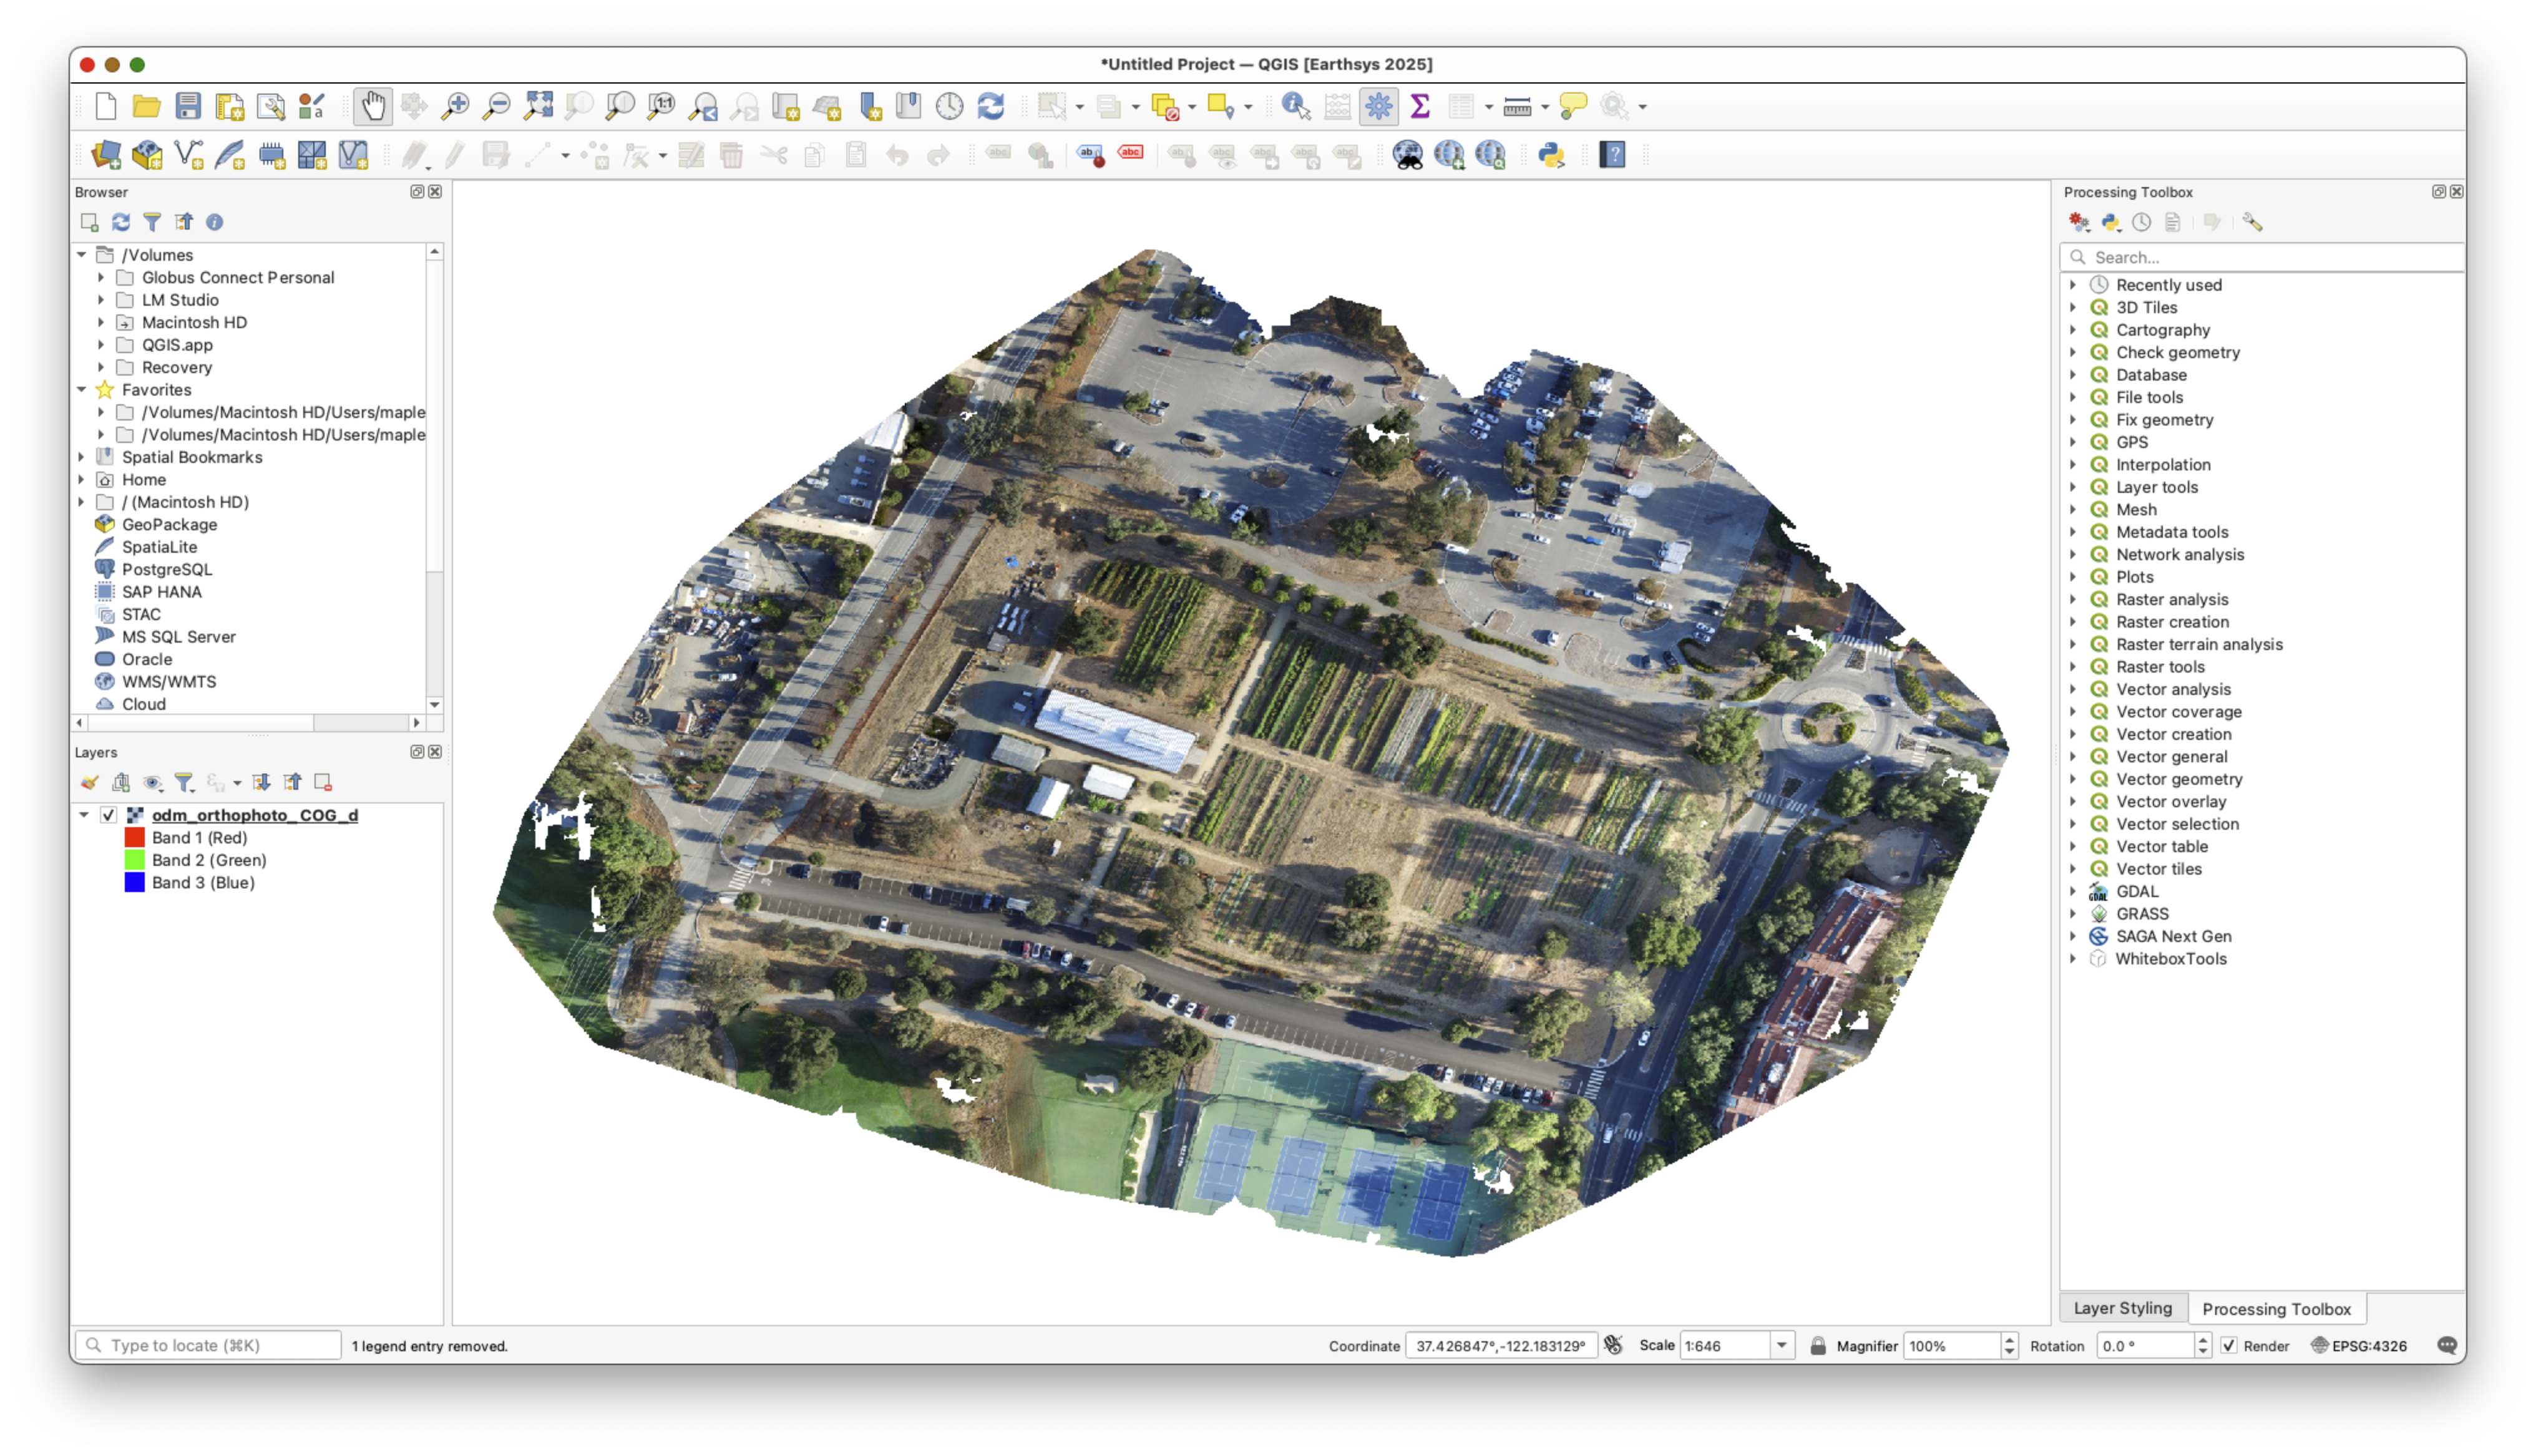Screen dimensions: 2536x1456
Task: Uncheck odm_orthophoto_COG_d layer visibility checkbox
Action: tap(109, 815)
